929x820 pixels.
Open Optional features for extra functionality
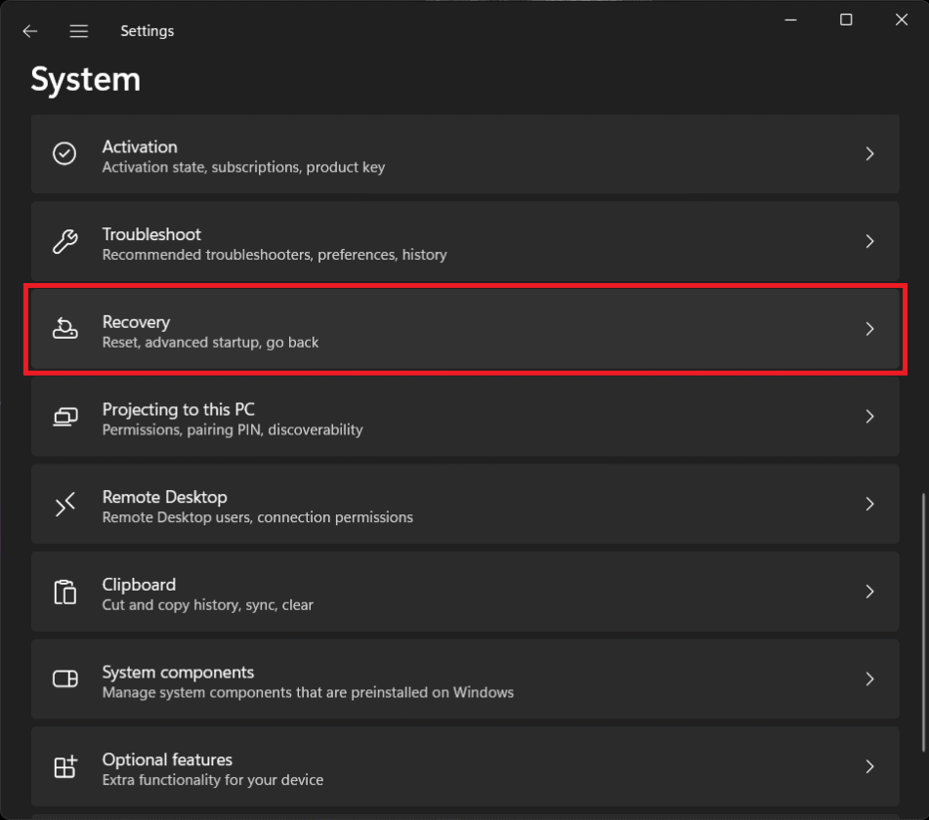point(464,767)
